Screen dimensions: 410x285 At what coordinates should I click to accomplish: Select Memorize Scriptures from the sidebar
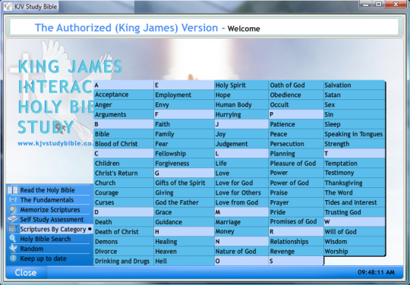pos(49,209)
